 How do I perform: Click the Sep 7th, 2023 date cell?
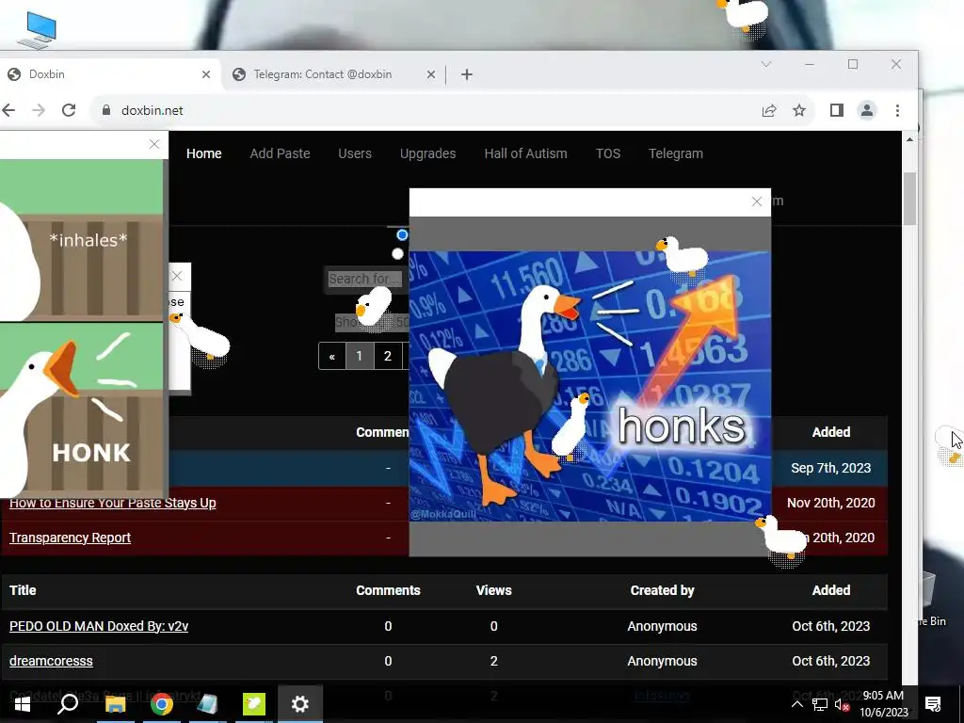pyautogui.click(x=830, y=468)
